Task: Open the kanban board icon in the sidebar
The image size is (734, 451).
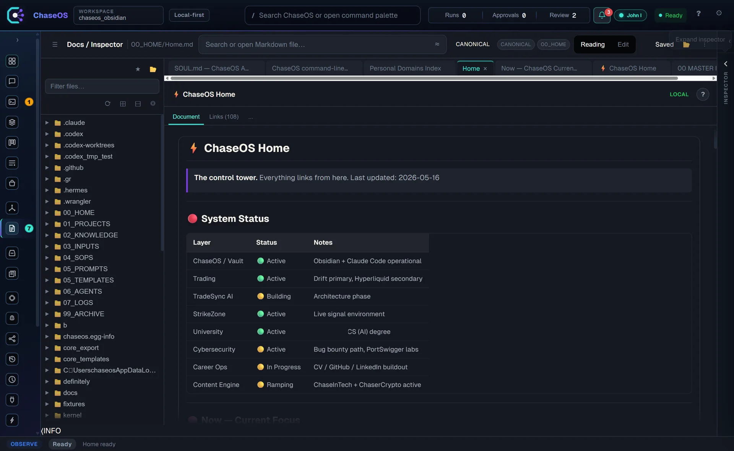Action: tap(12, 142)
